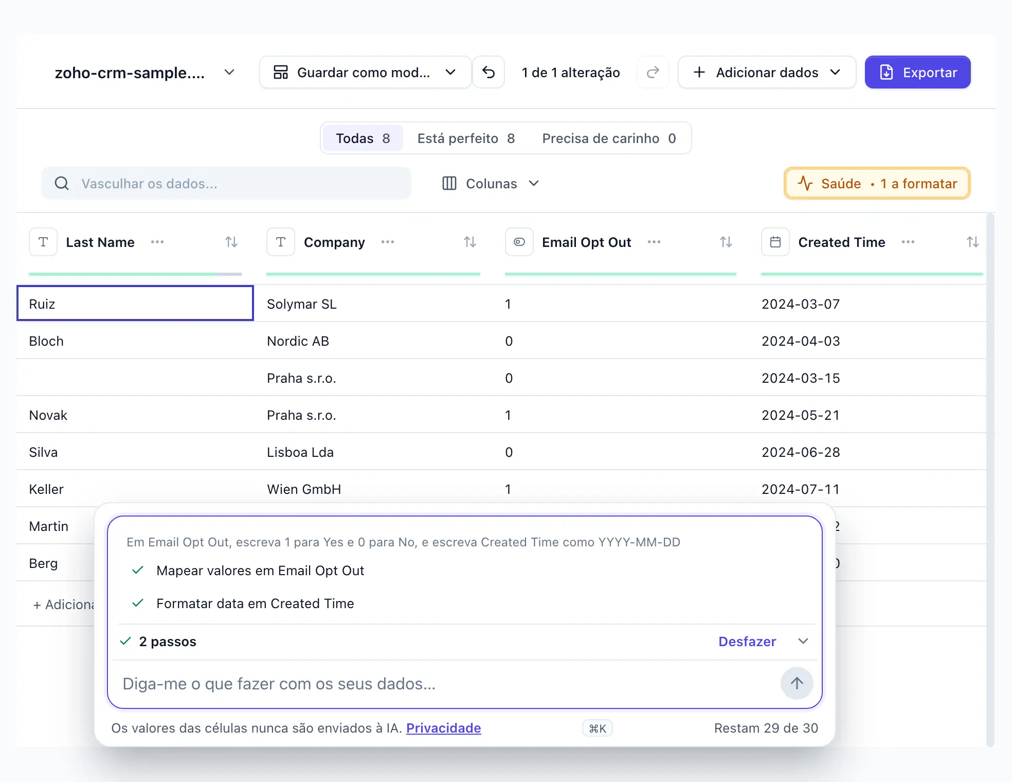Select the Nordic AB cell

pos(373,341)
